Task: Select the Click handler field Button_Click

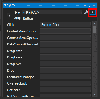Action: tap(65, 24)
